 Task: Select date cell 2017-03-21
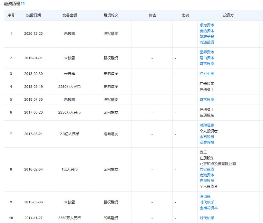click(34, 134)
